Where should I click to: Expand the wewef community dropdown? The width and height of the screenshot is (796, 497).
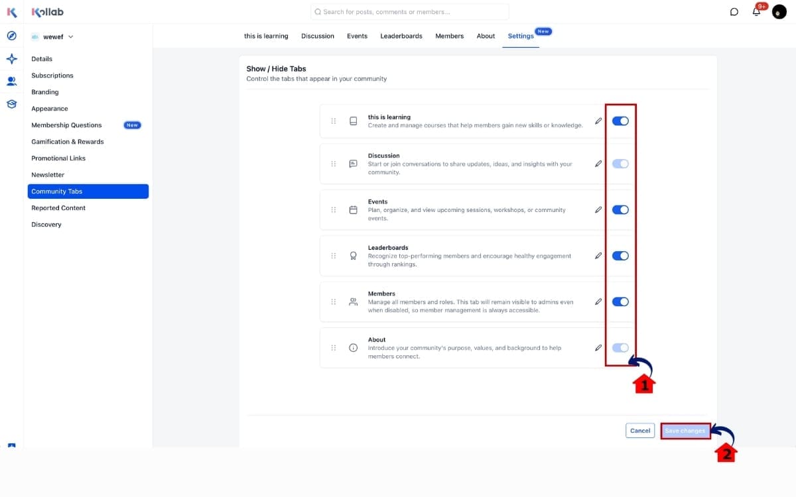click(x=53, y=37)
